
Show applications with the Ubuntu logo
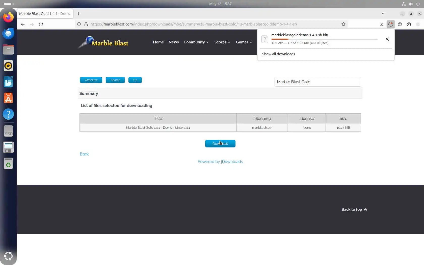[8, 256]
